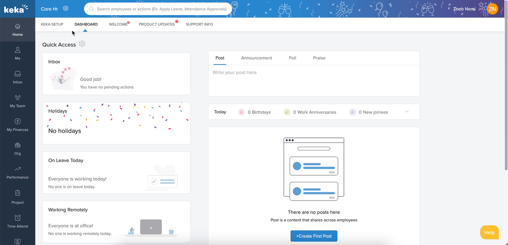Open the Product Updates tab
The width and height of the screenshot is (508, 245).
[157, 24]
